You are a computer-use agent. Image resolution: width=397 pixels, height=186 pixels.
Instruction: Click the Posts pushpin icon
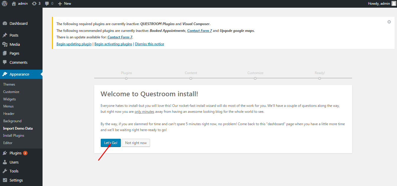tap(5, 35)
